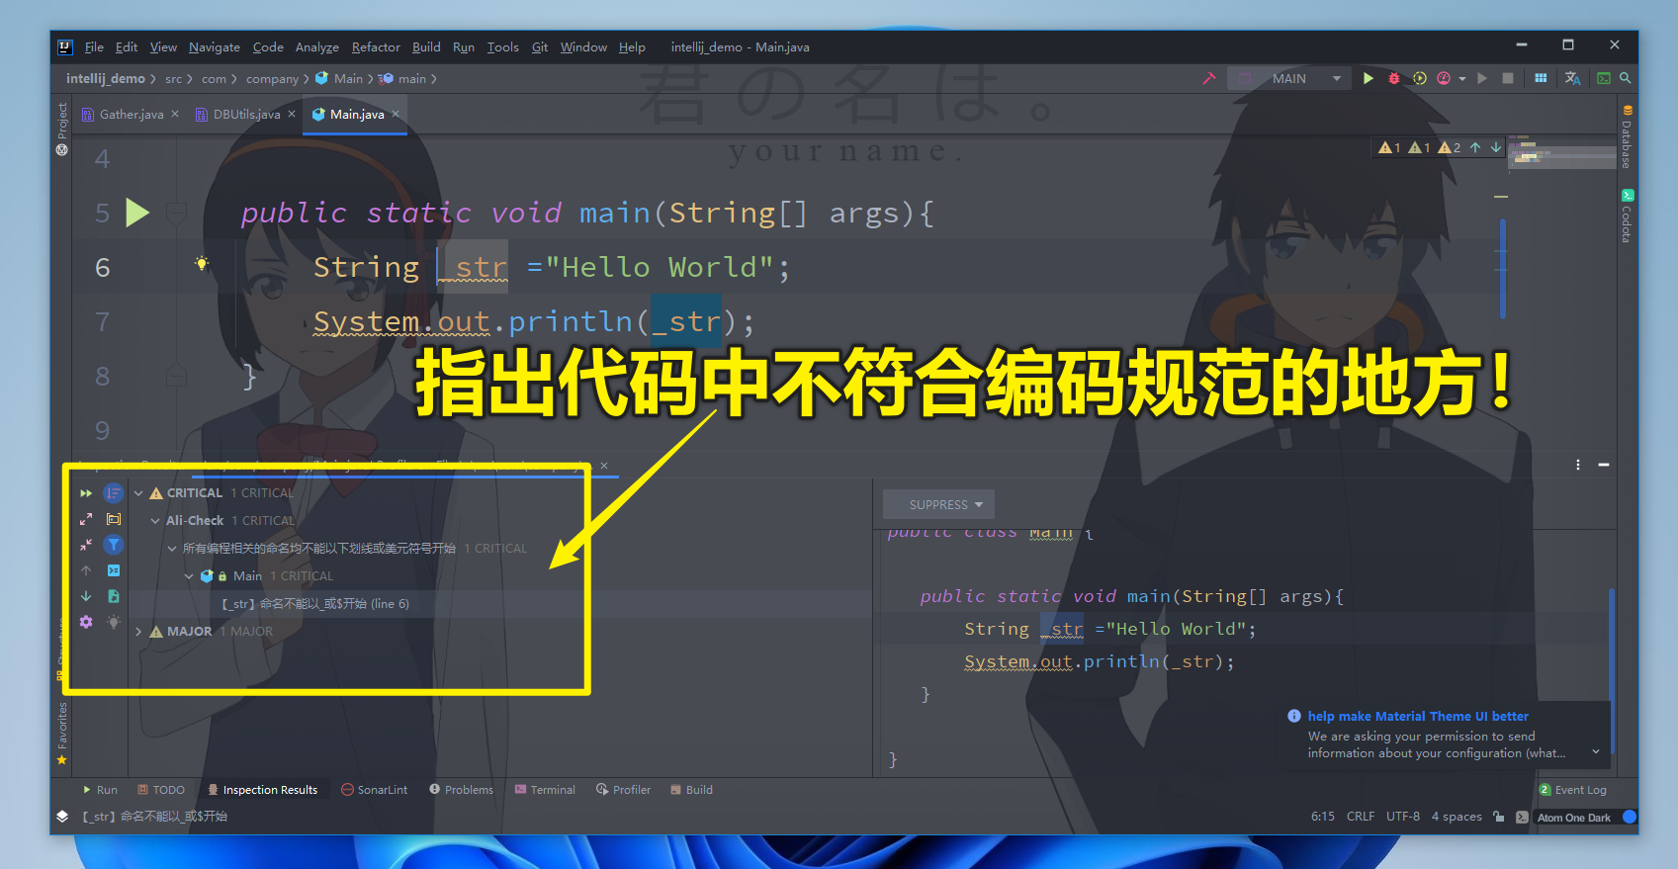Collapse the naming-rule description node
Screen dimensions: 1678x869
click(x=172, y=549)
